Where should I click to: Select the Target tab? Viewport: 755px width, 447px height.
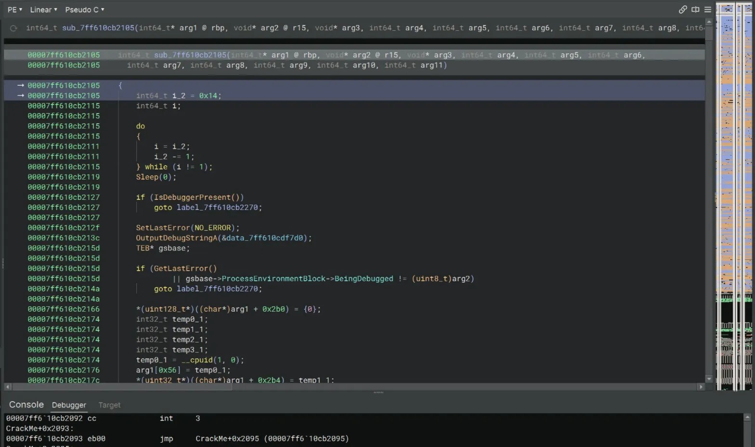tap(109, 405)
